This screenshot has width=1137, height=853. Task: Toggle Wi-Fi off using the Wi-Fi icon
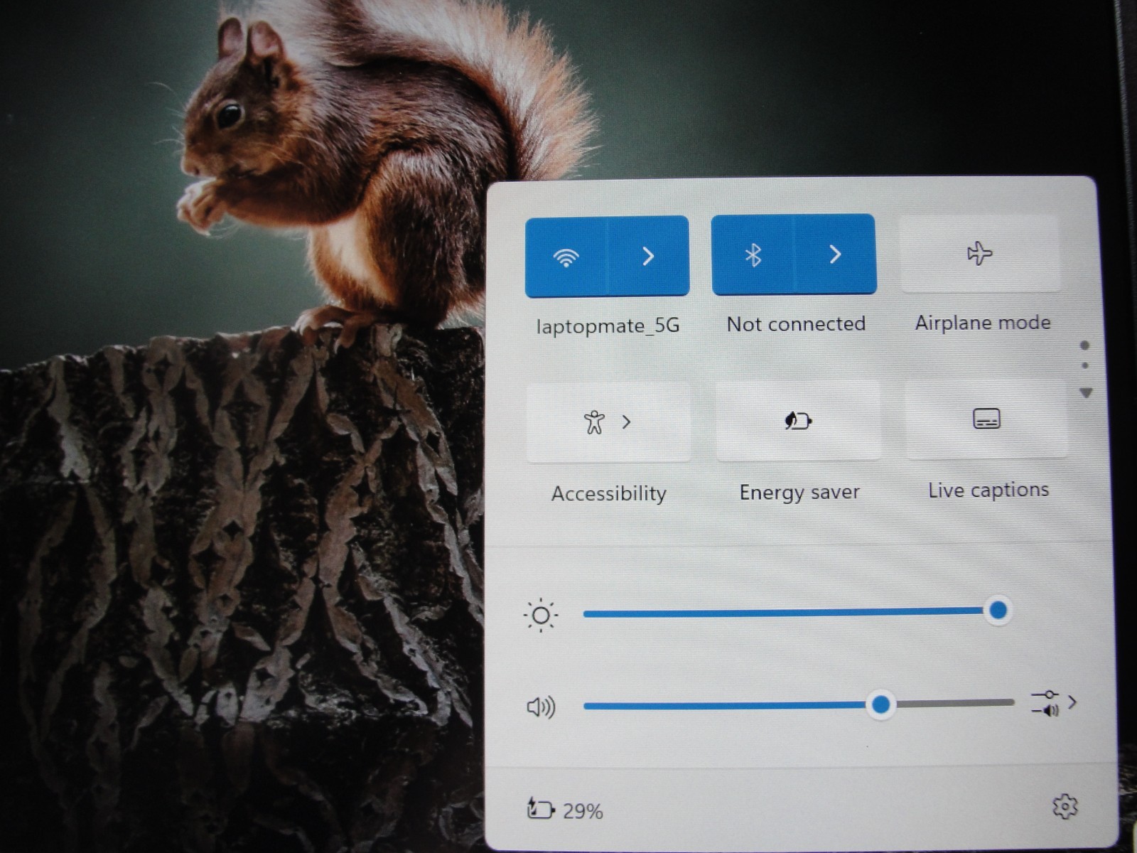pos(566,256)
